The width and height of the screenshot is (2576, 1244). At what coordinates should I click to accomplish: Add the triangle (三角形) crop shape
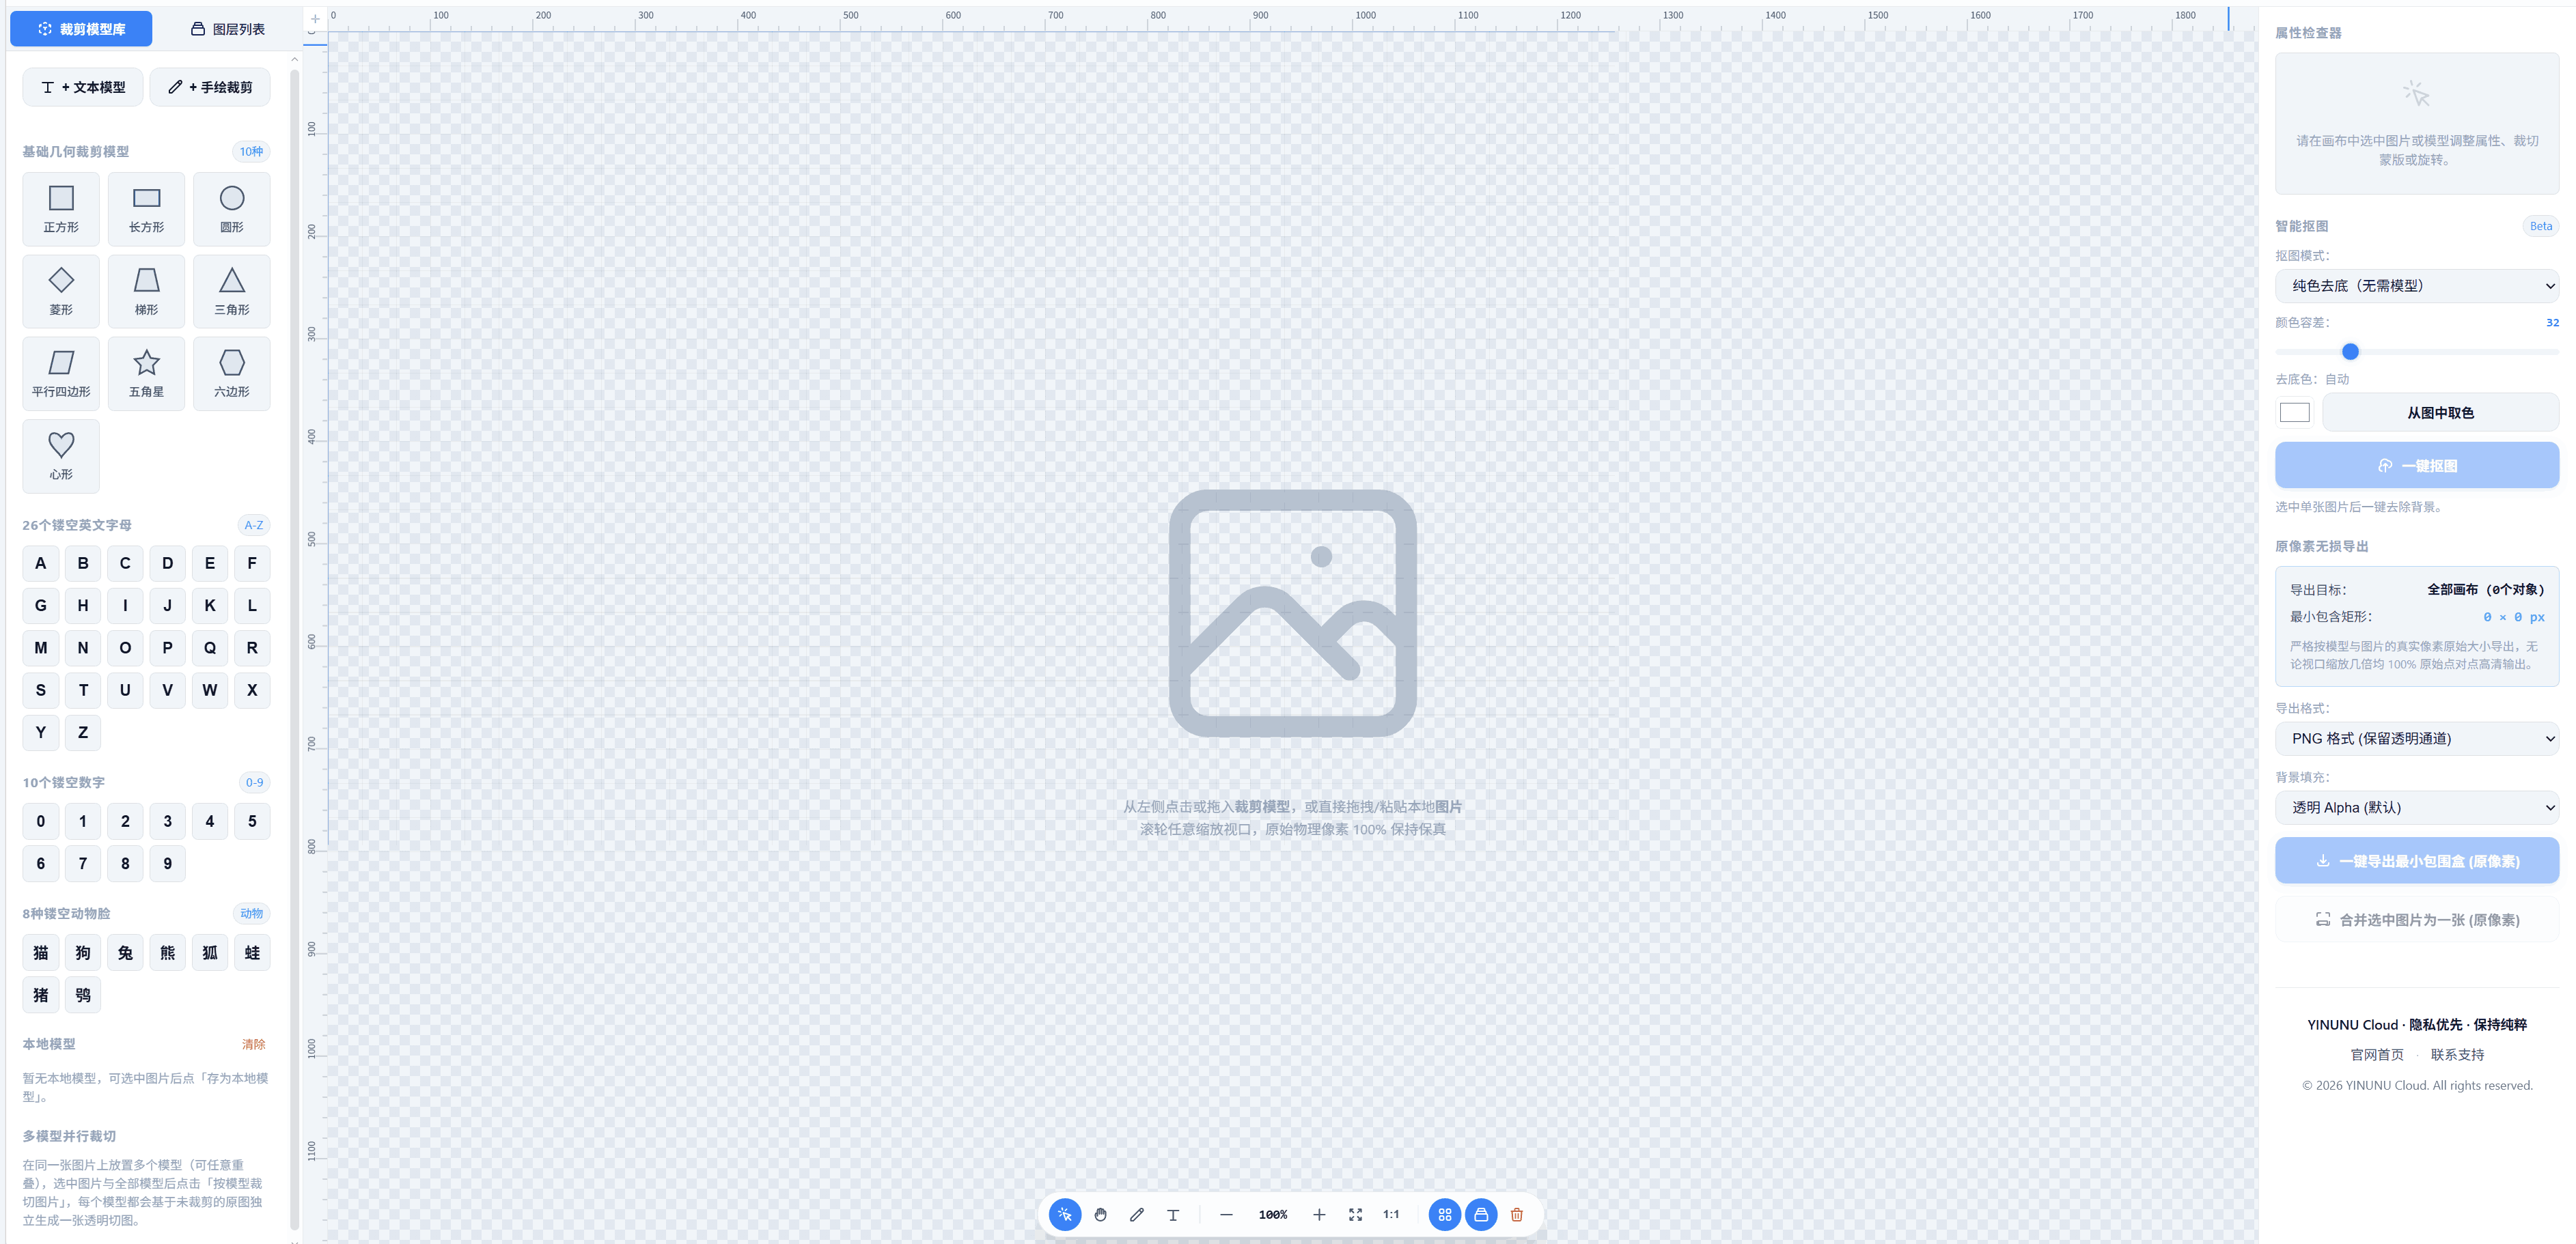click(232, 291)
